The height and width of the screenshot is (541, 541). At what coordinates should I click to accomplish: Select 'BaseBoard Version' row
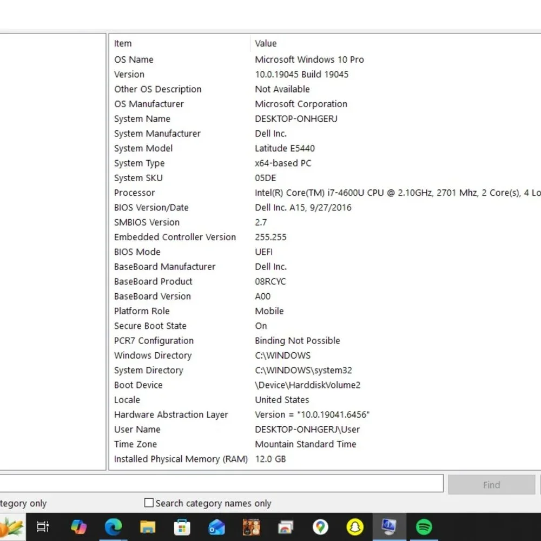[153, 297]
